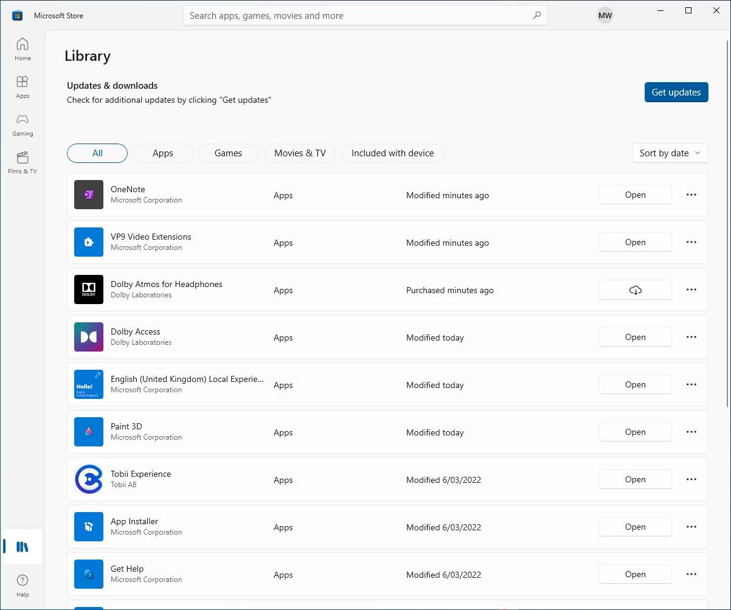
Task: Open Help in the sidebar
Action: 23,586
